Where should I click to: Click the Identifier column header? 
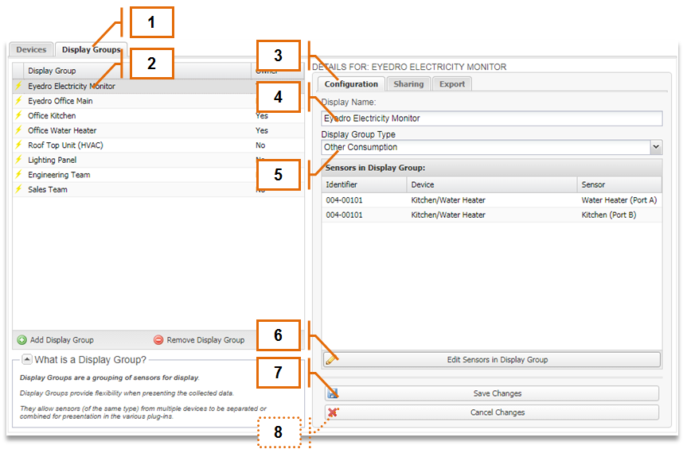(364, 184)
